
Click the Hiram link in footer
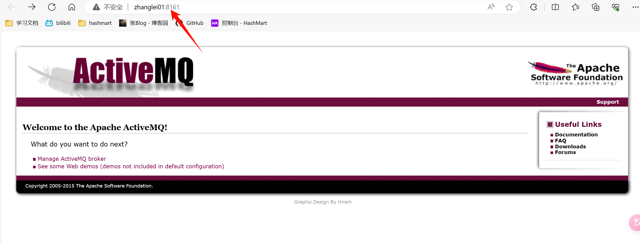click(x=345, y=202)
